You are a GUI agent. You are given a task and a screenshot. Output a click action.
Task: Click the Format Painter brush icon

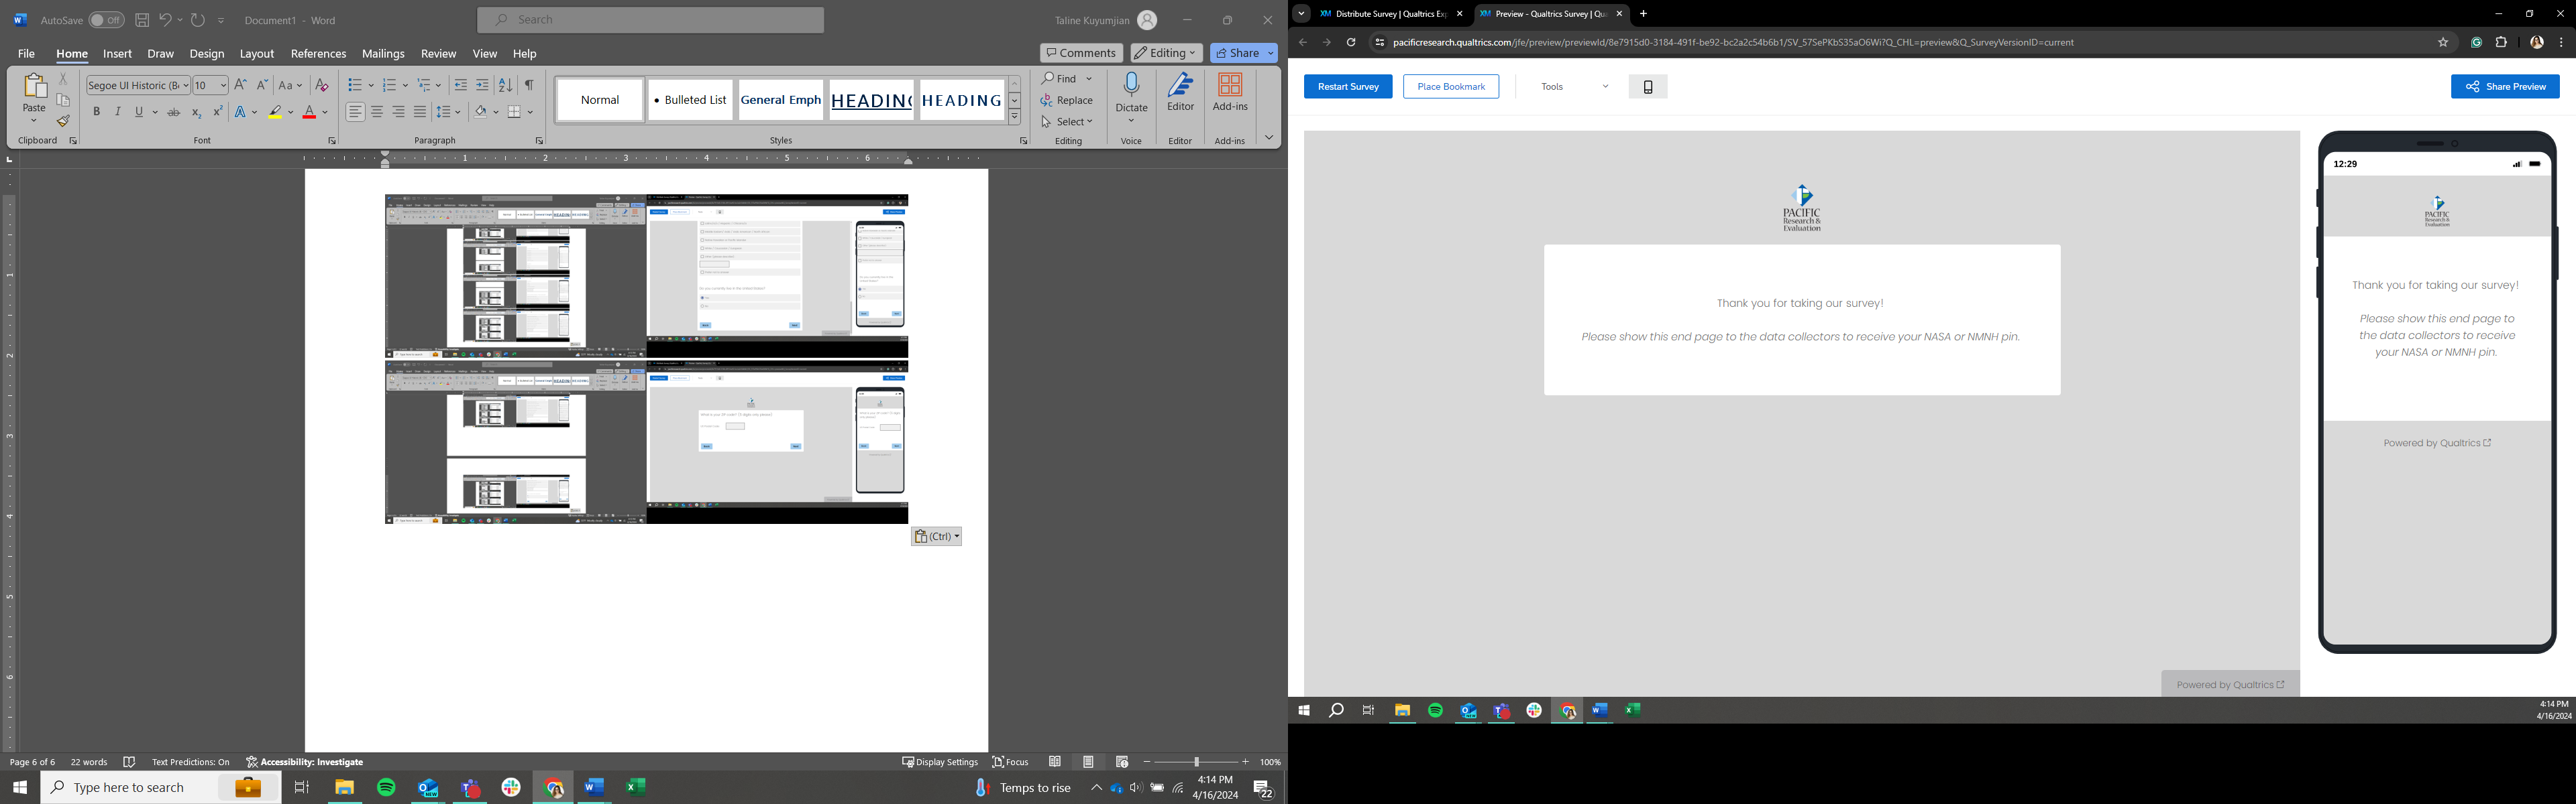point(63,121)
